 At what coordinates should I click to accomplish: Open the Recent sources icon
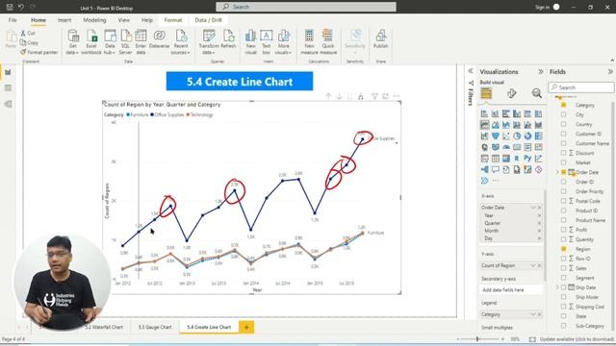(x=181, y=42)
